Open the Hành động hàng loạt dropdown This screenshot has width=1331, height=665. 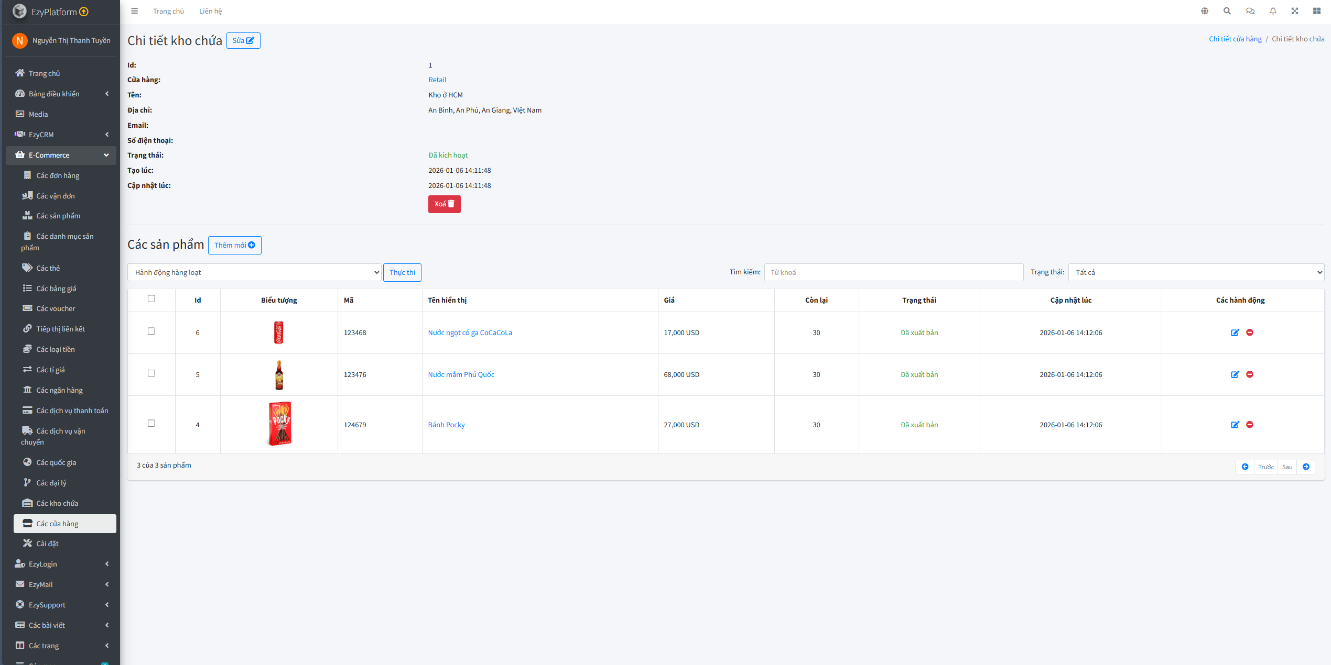point(254,272)
